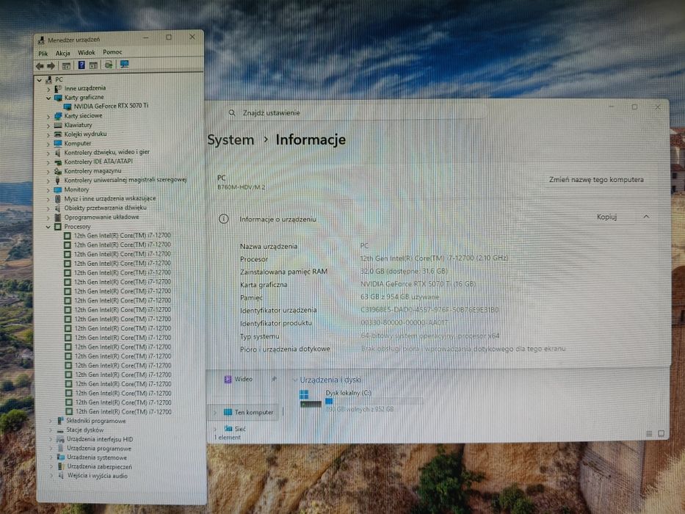Click the Forward arrow in Device Manager toolbar
This screenshot has height=514, width=685.
click(x=51, y=66)
